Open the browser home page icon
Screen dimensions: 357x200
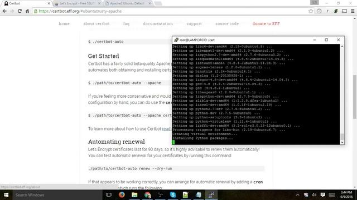coord(27,11)
